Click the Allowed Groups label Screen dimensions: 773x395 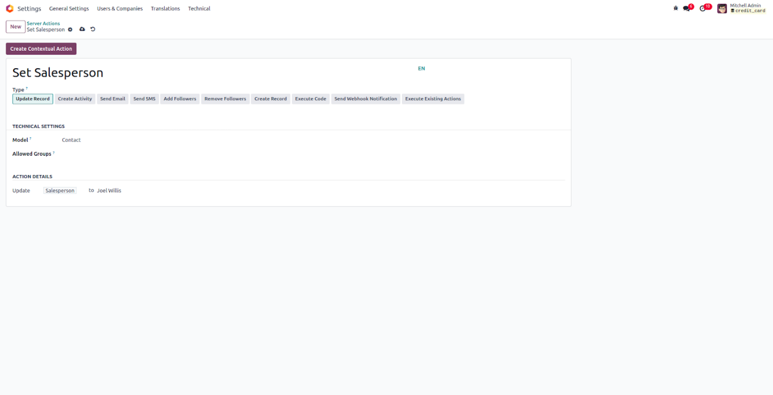32,154
